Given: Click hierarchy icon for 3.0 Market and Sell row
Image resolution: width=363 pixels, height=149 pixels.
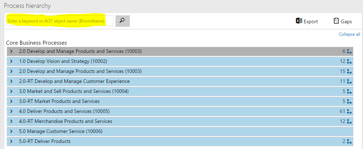Looking at the screenshot, I should (x=349, y=91).
